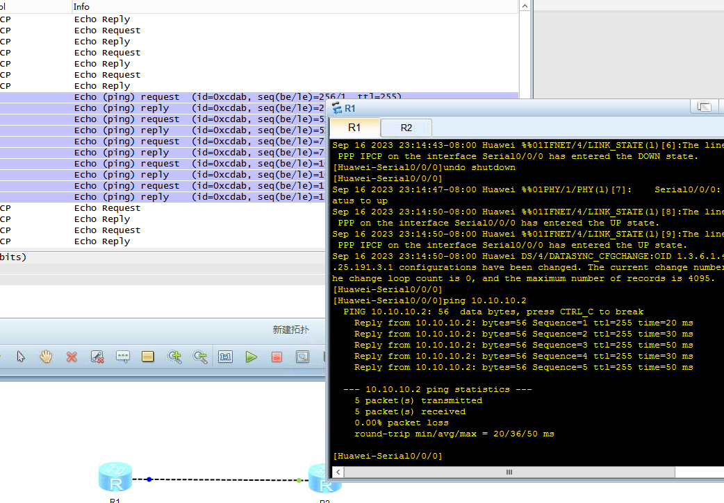Select the arrow pointer tool in eNSP toolbar
The height and width of the screenshot is (503, 724).
21,357
